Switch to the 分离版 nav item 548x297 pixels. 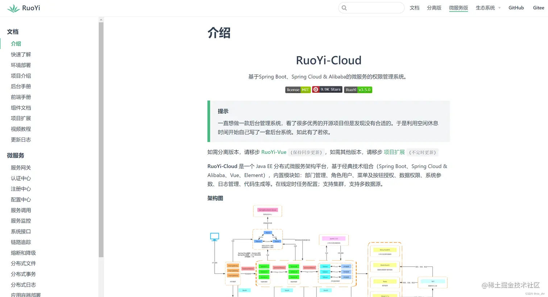coord(434,8)
